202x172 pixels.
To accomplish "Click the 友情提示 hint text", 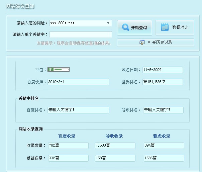I will point(74,43).
